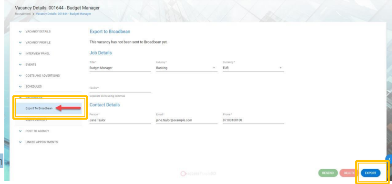The image size is (392, 184).
Task: Open the blue side panel arrow tab
Action: (x=389, y=159)
